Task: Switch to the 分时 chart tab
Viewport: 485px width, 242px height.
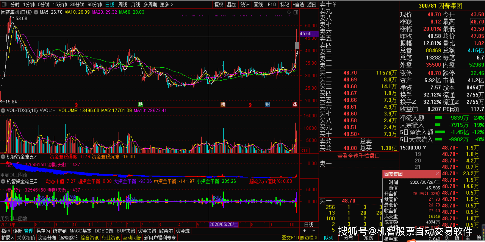Action: (x=15, y=5)
